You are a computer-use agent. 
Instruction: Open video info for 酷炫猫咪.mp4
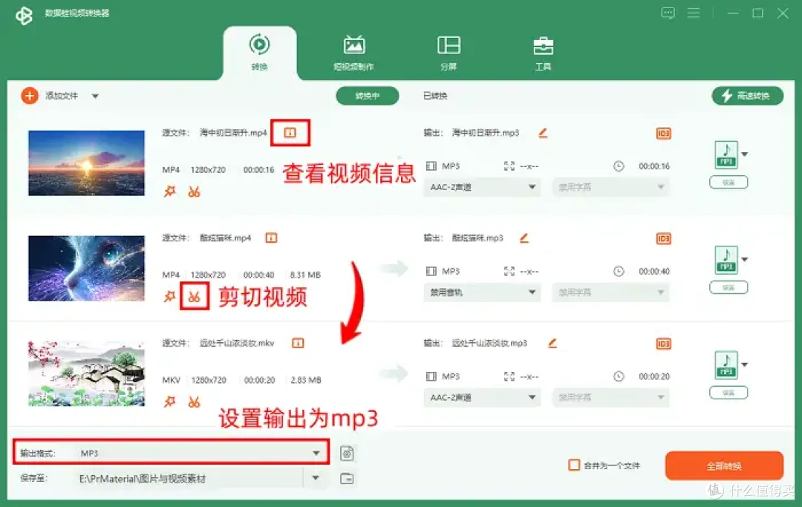271,238
